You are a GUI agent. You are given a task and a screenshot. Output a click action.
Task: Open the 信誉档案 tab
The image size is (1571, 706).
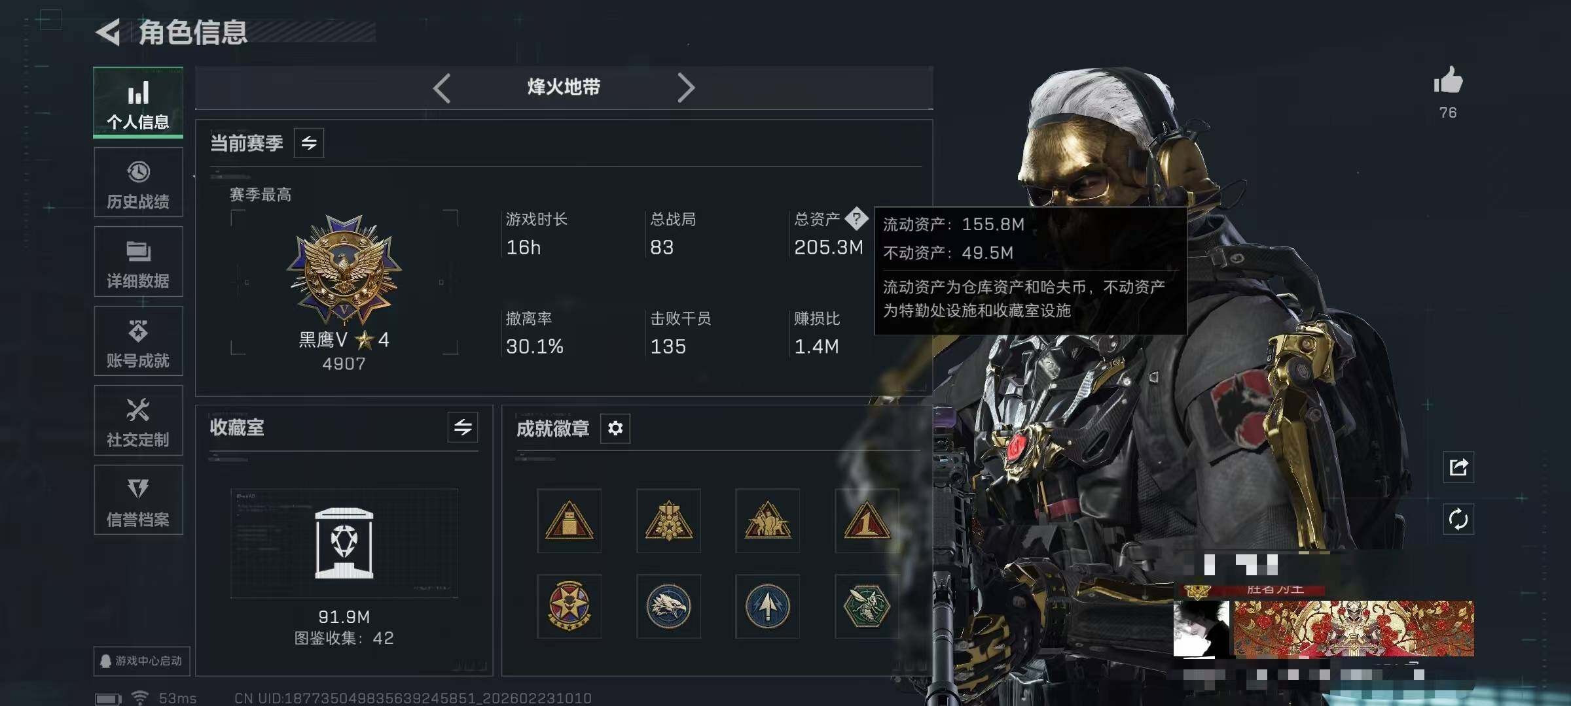(138, 500)
